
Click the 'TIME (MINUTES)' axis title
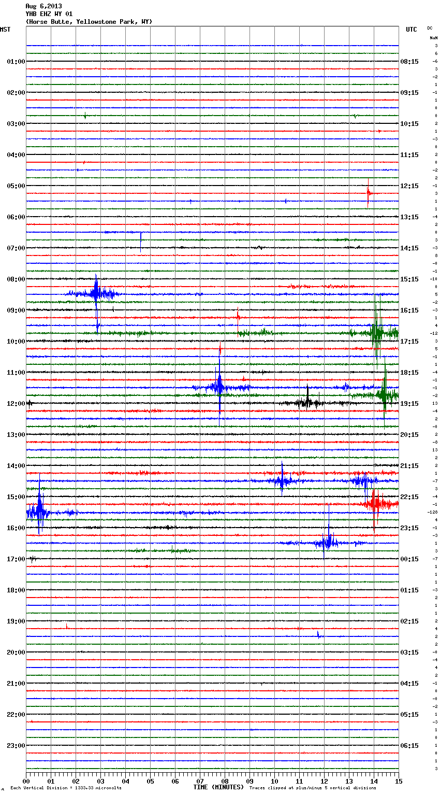[218, 787]
